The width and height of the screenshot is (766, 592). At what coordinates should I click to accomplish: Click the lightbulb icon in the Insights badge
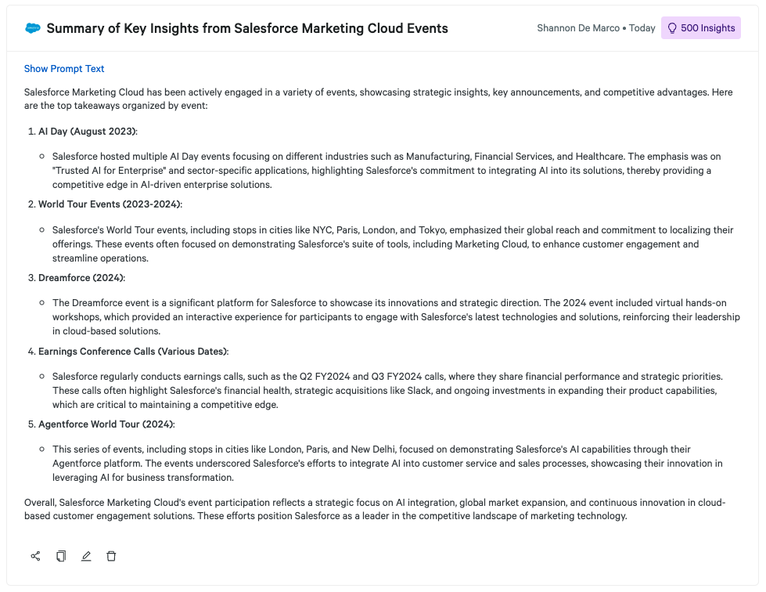pos(671,28)
